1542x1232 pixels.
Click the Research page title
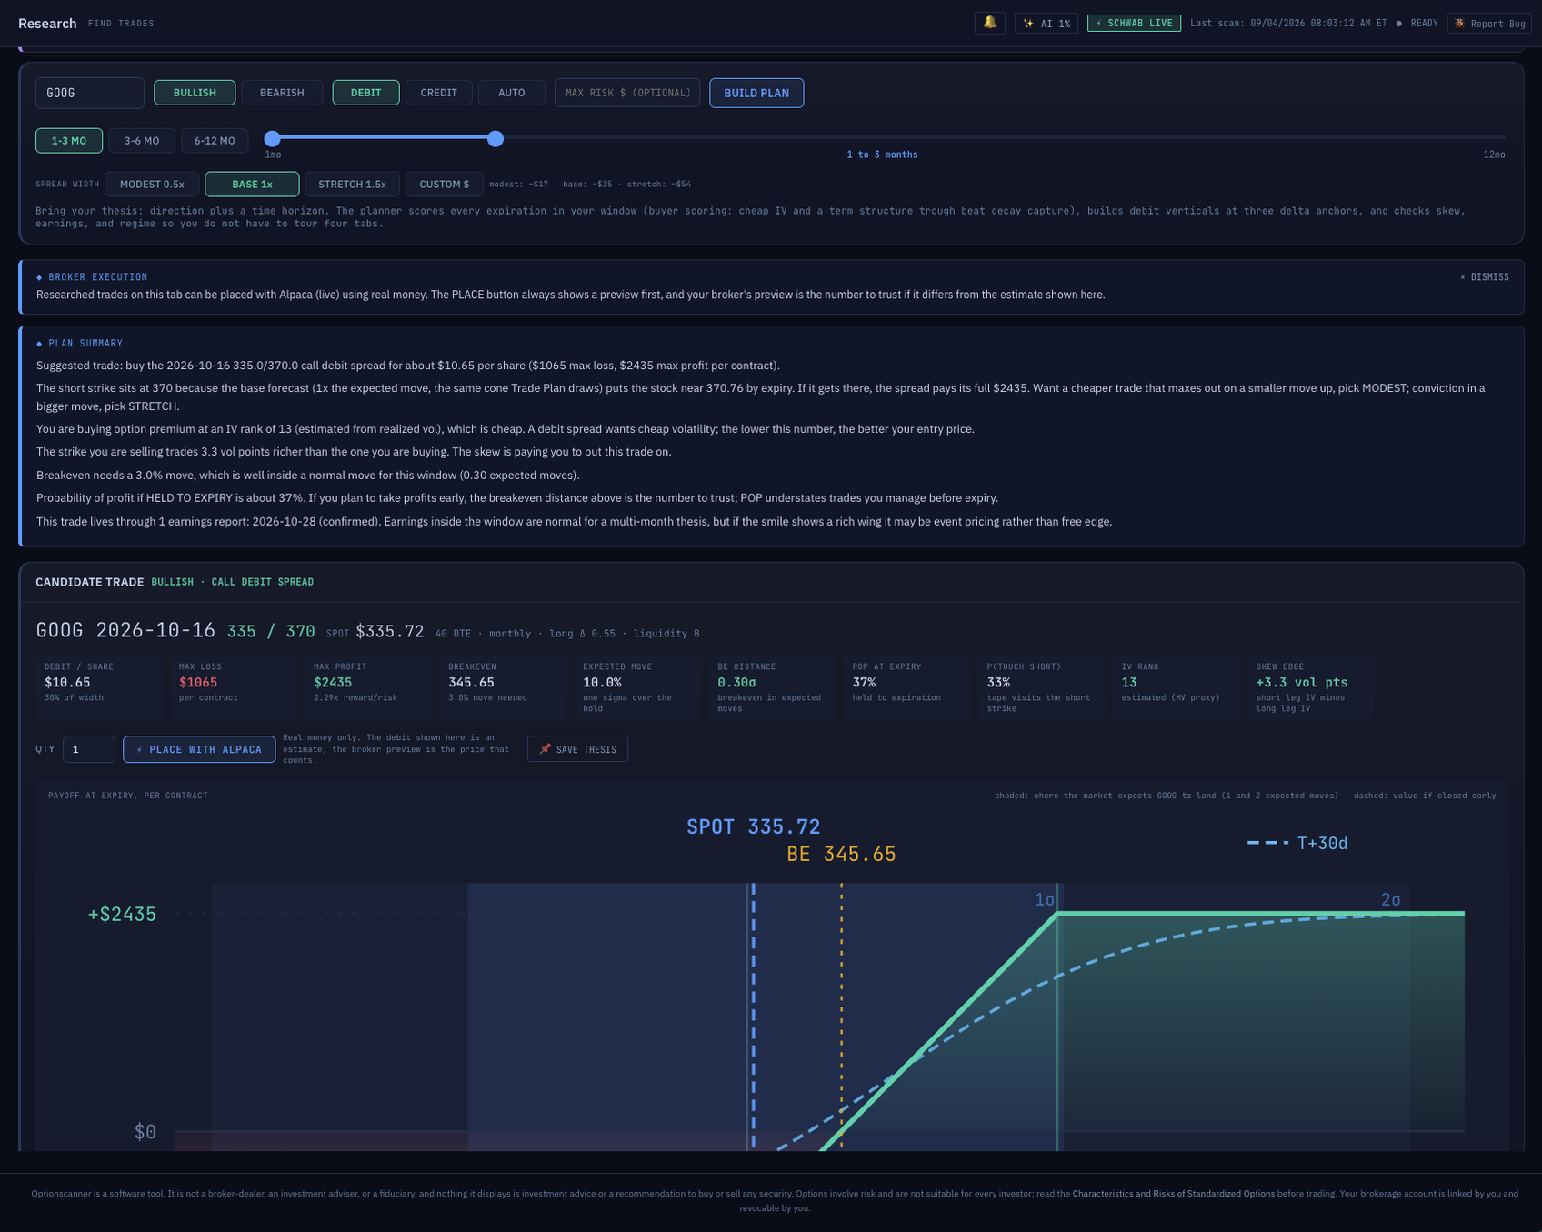tap(47, 24)
